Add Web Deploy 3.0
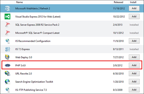The height and width of the screenshot is (94, 144). 134,57
